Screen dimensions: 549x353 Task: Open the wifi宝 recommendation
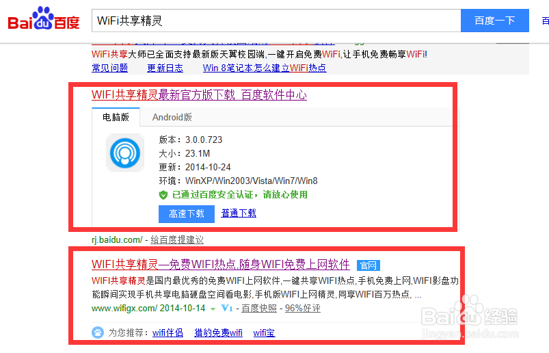(x=265, y=332)
